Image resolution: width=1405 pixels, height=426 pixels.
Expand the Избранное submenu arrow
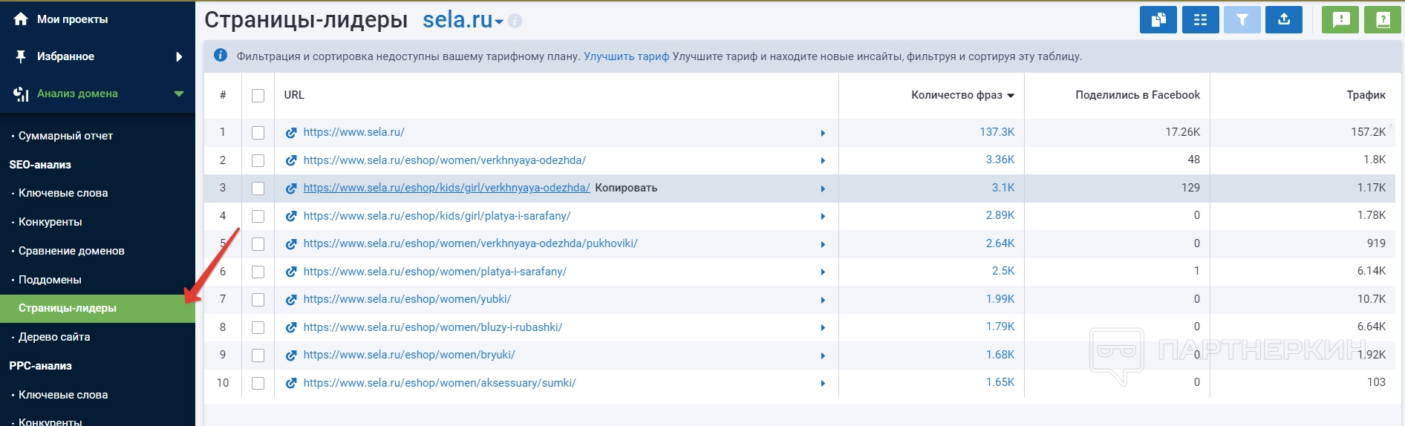click(179, 56)
